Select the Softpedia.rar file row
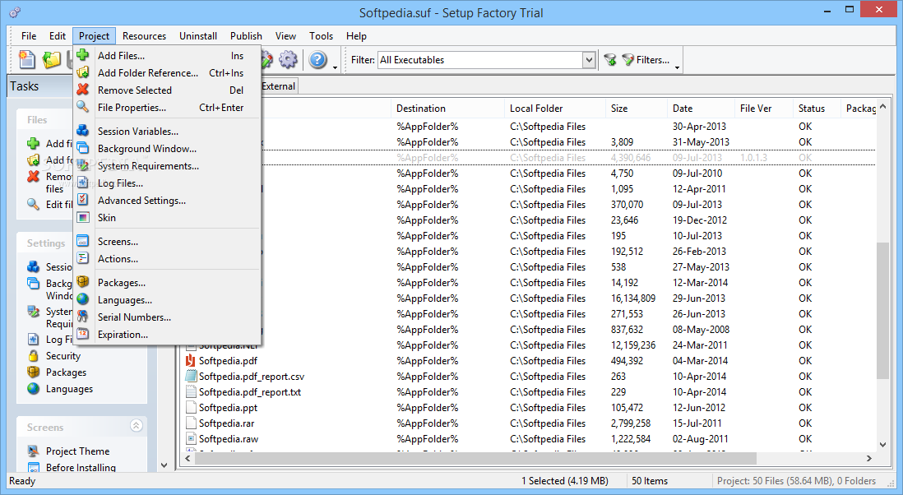The height and width of the screenshot is (495, 903). pos(530,423)
